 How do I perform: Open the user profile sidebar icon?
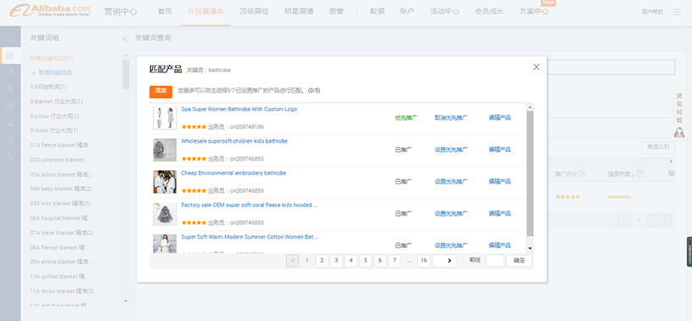10,139
